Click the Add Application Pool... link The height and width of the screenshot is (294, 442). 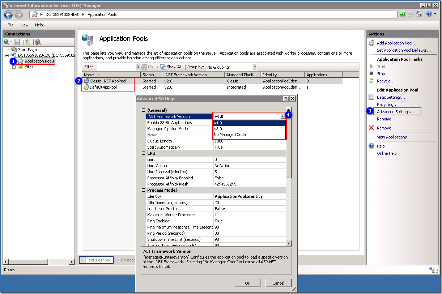coord(396,43)
